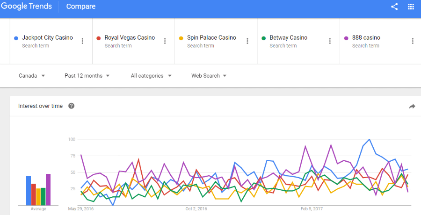Open options menu for 888 casino
This screenshot has height=215, width=421.
coord(413,41)
